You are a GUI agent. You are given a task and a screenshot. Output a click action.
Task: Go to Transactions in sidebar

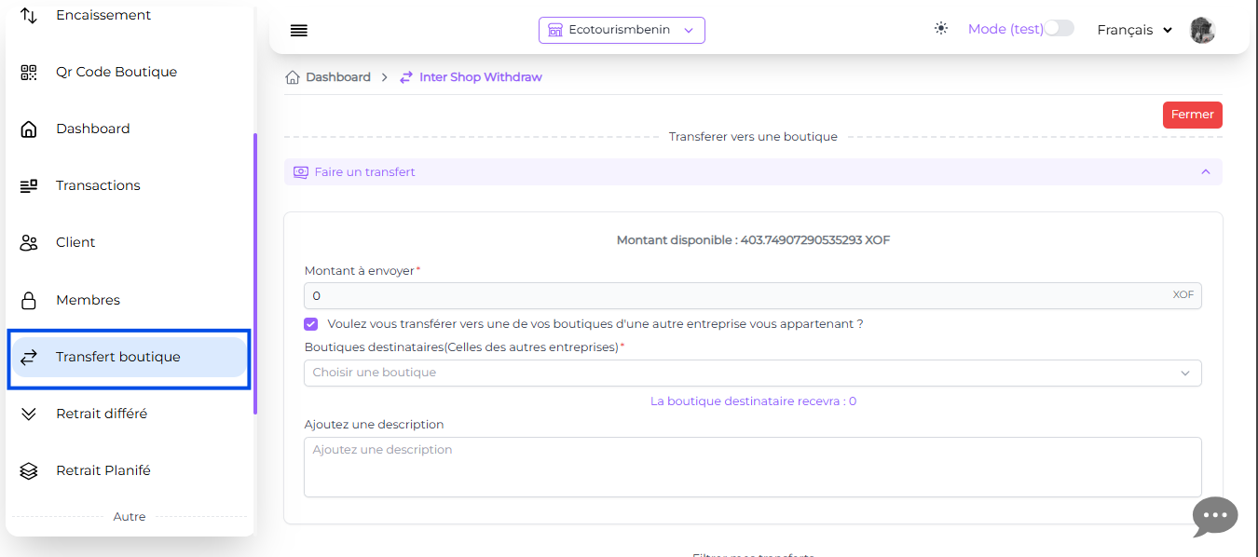[98, 185]
